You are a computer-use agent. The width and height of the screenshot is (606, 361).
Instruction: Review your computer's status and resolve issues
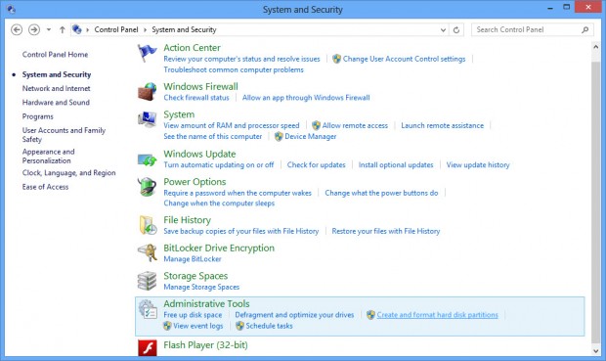(x=241, y=59)
